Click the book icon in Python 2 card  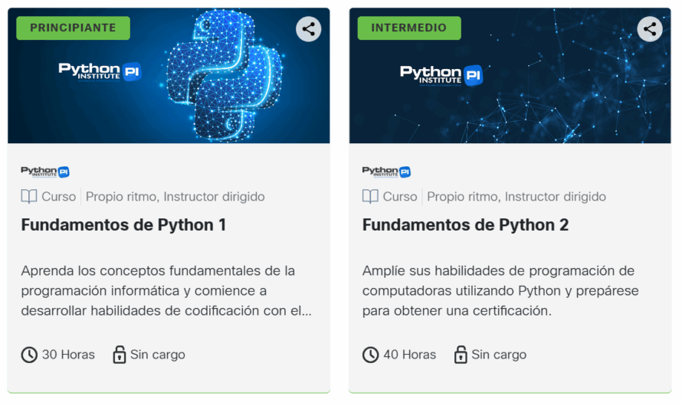[371, 196]
